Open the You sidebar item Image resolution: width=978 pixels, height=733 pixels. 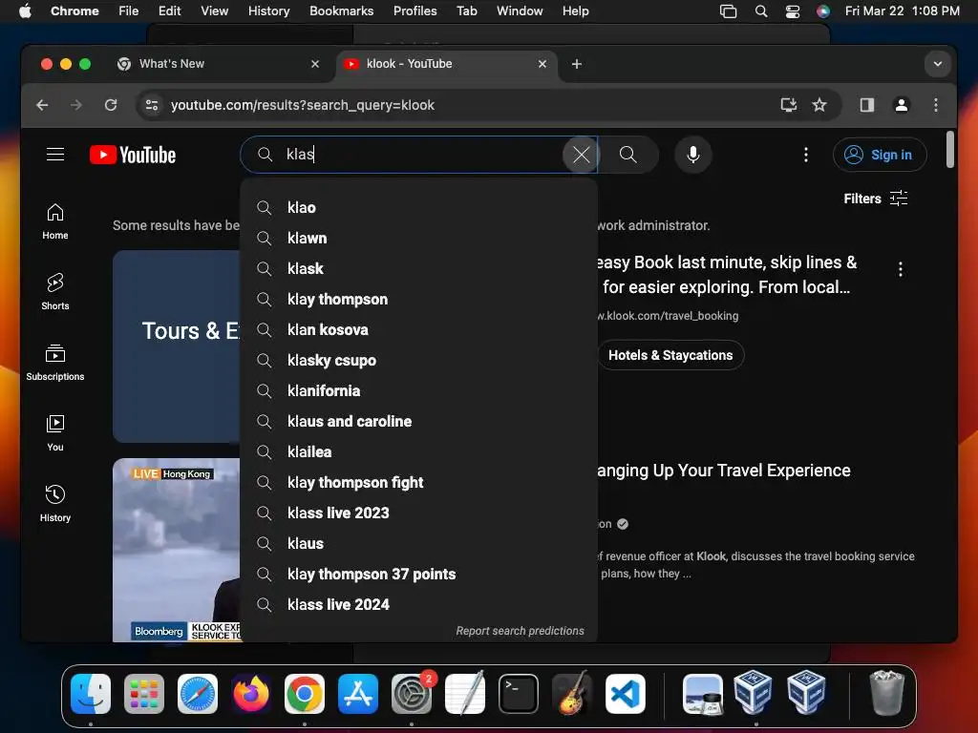[55, 433]
